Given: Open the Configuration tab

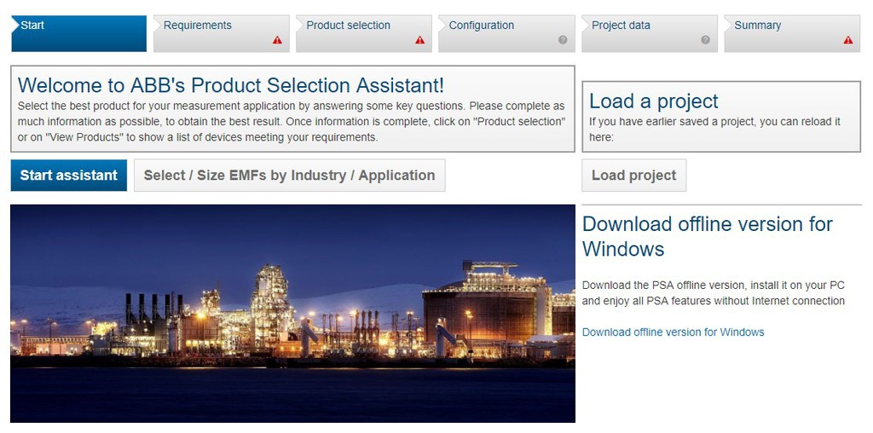Looking at the screenshot, I should coord(506,33).
